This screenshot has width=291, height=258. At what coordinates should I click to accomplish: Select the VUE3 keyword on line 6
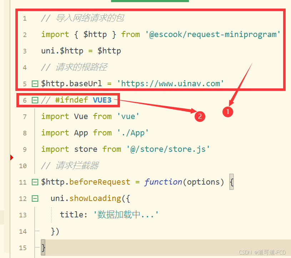[103, 100]
